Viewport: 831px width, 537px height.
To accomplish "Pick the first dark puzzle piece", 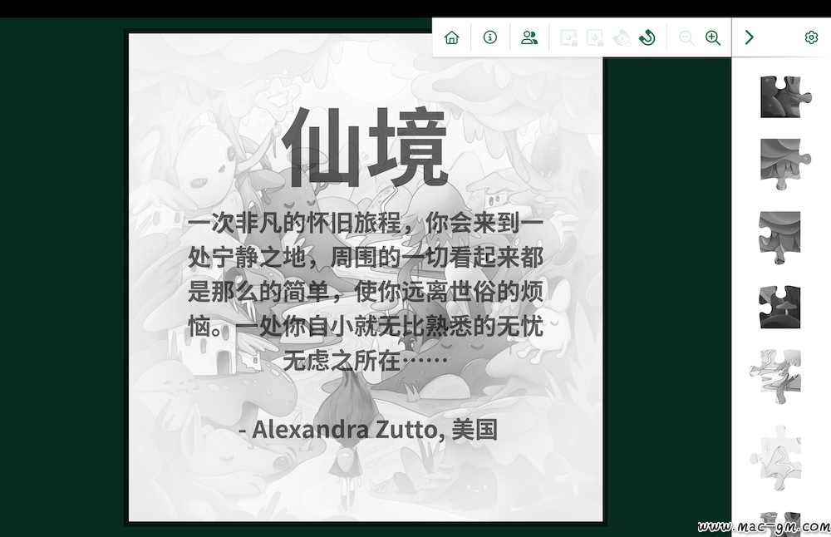I will tap(785, 97).
